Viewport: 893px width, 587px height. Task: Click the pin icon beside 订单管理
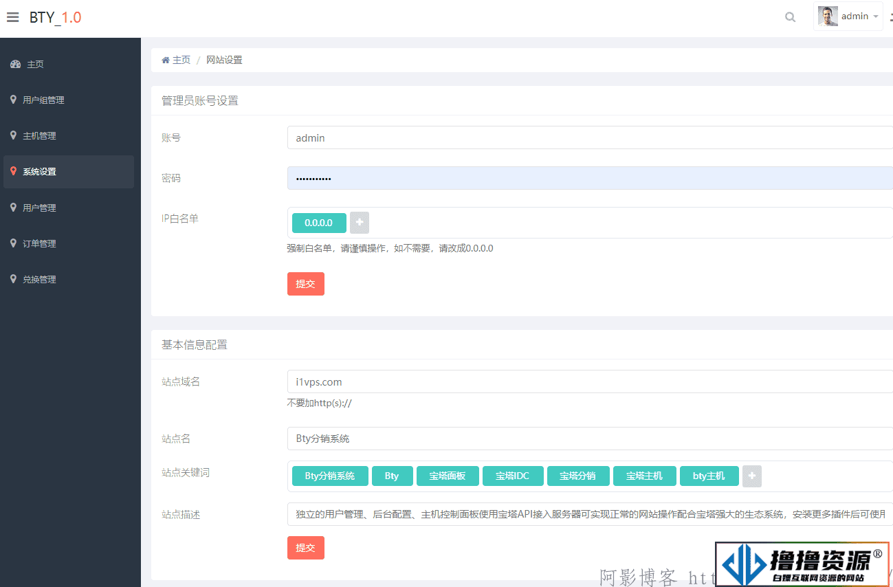(13, 243)
